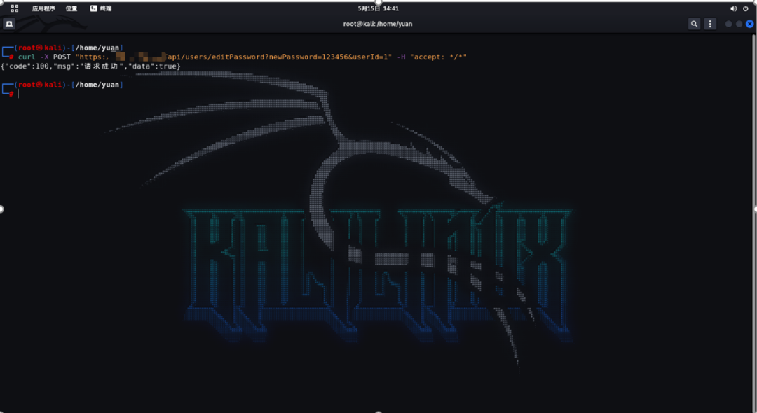Open the 位置 menu
This screenshot has height=413, width=757.
(x=71, y=8)
